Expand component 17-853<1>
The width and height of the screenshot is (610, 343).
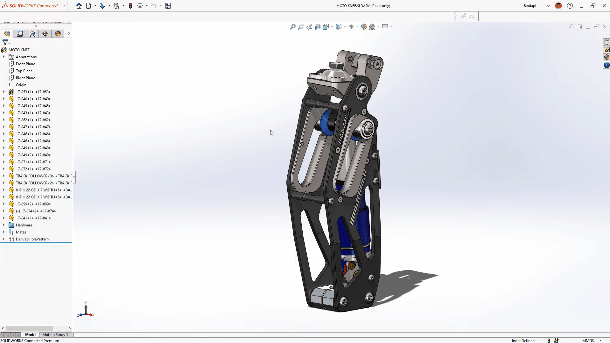[x=4, y=92]
